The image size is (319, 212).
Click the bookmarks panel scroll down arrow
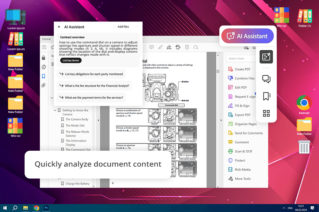tap(93, 186)
